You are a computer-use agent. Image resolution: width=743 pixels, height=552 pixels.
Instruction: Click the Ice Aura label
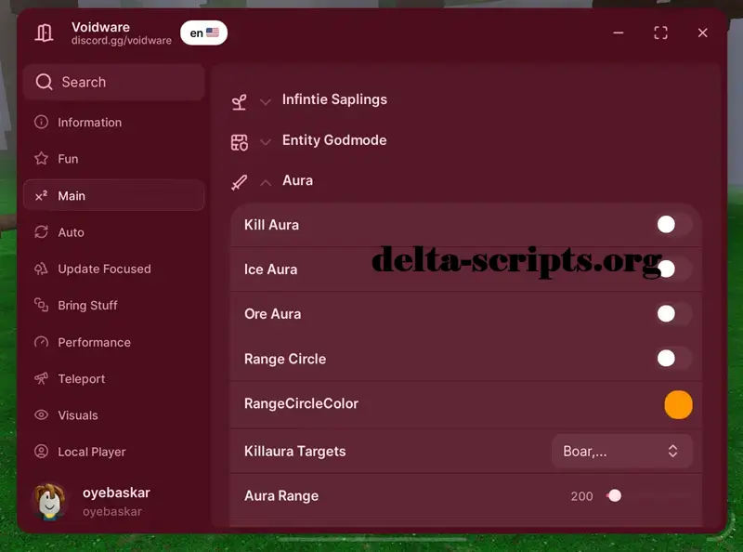click(x=270, y=269)
